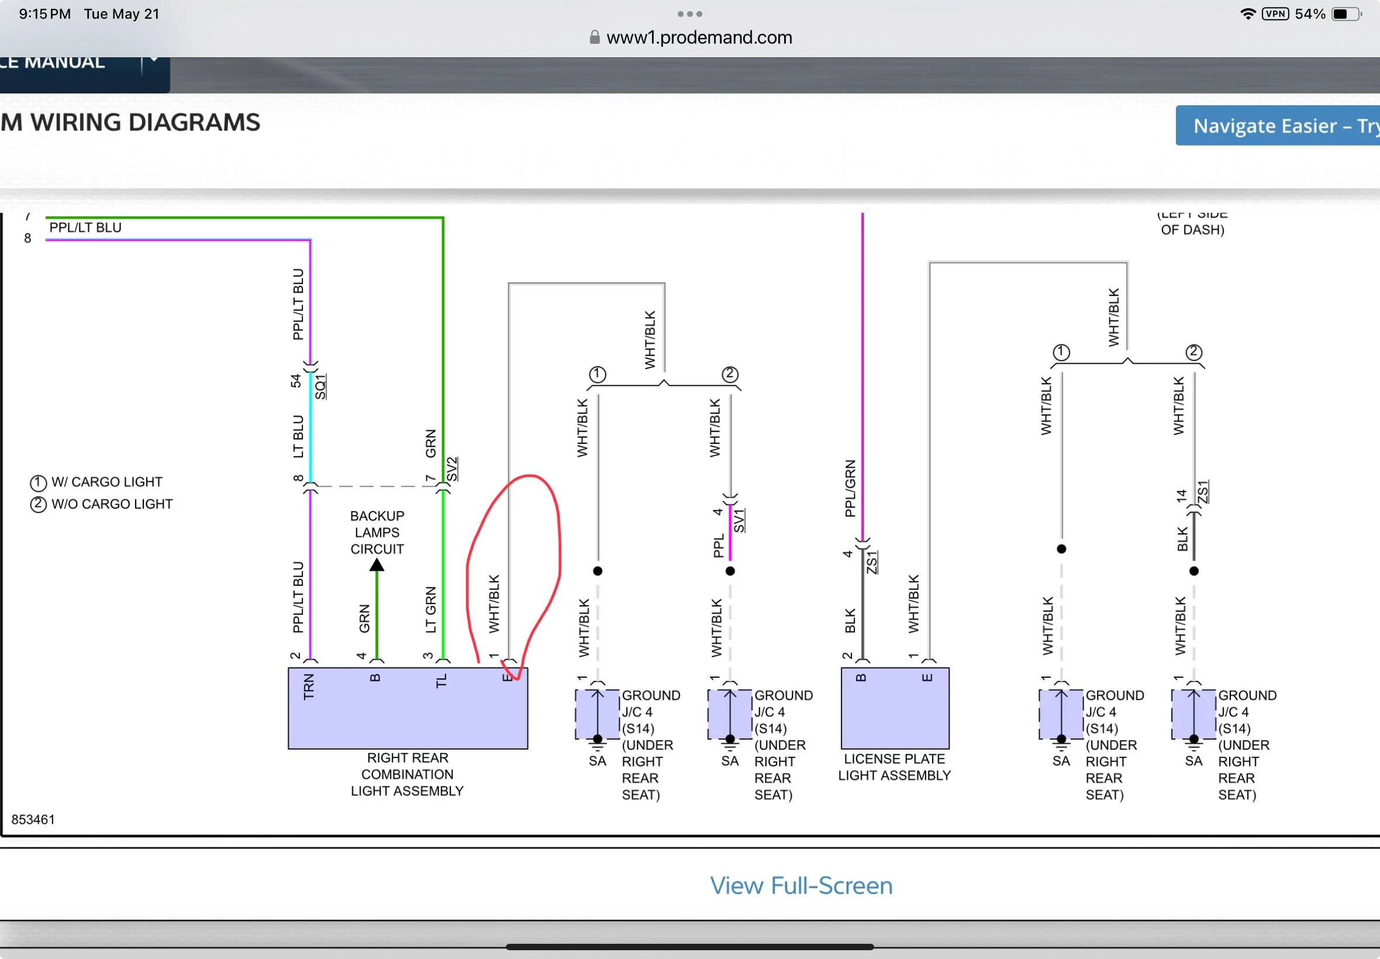Image resolution: width=1380 pixels, height=959 pixels.
Task: Expand the dropdown caret beside MANUAL tab
Action: click(154, 61)
